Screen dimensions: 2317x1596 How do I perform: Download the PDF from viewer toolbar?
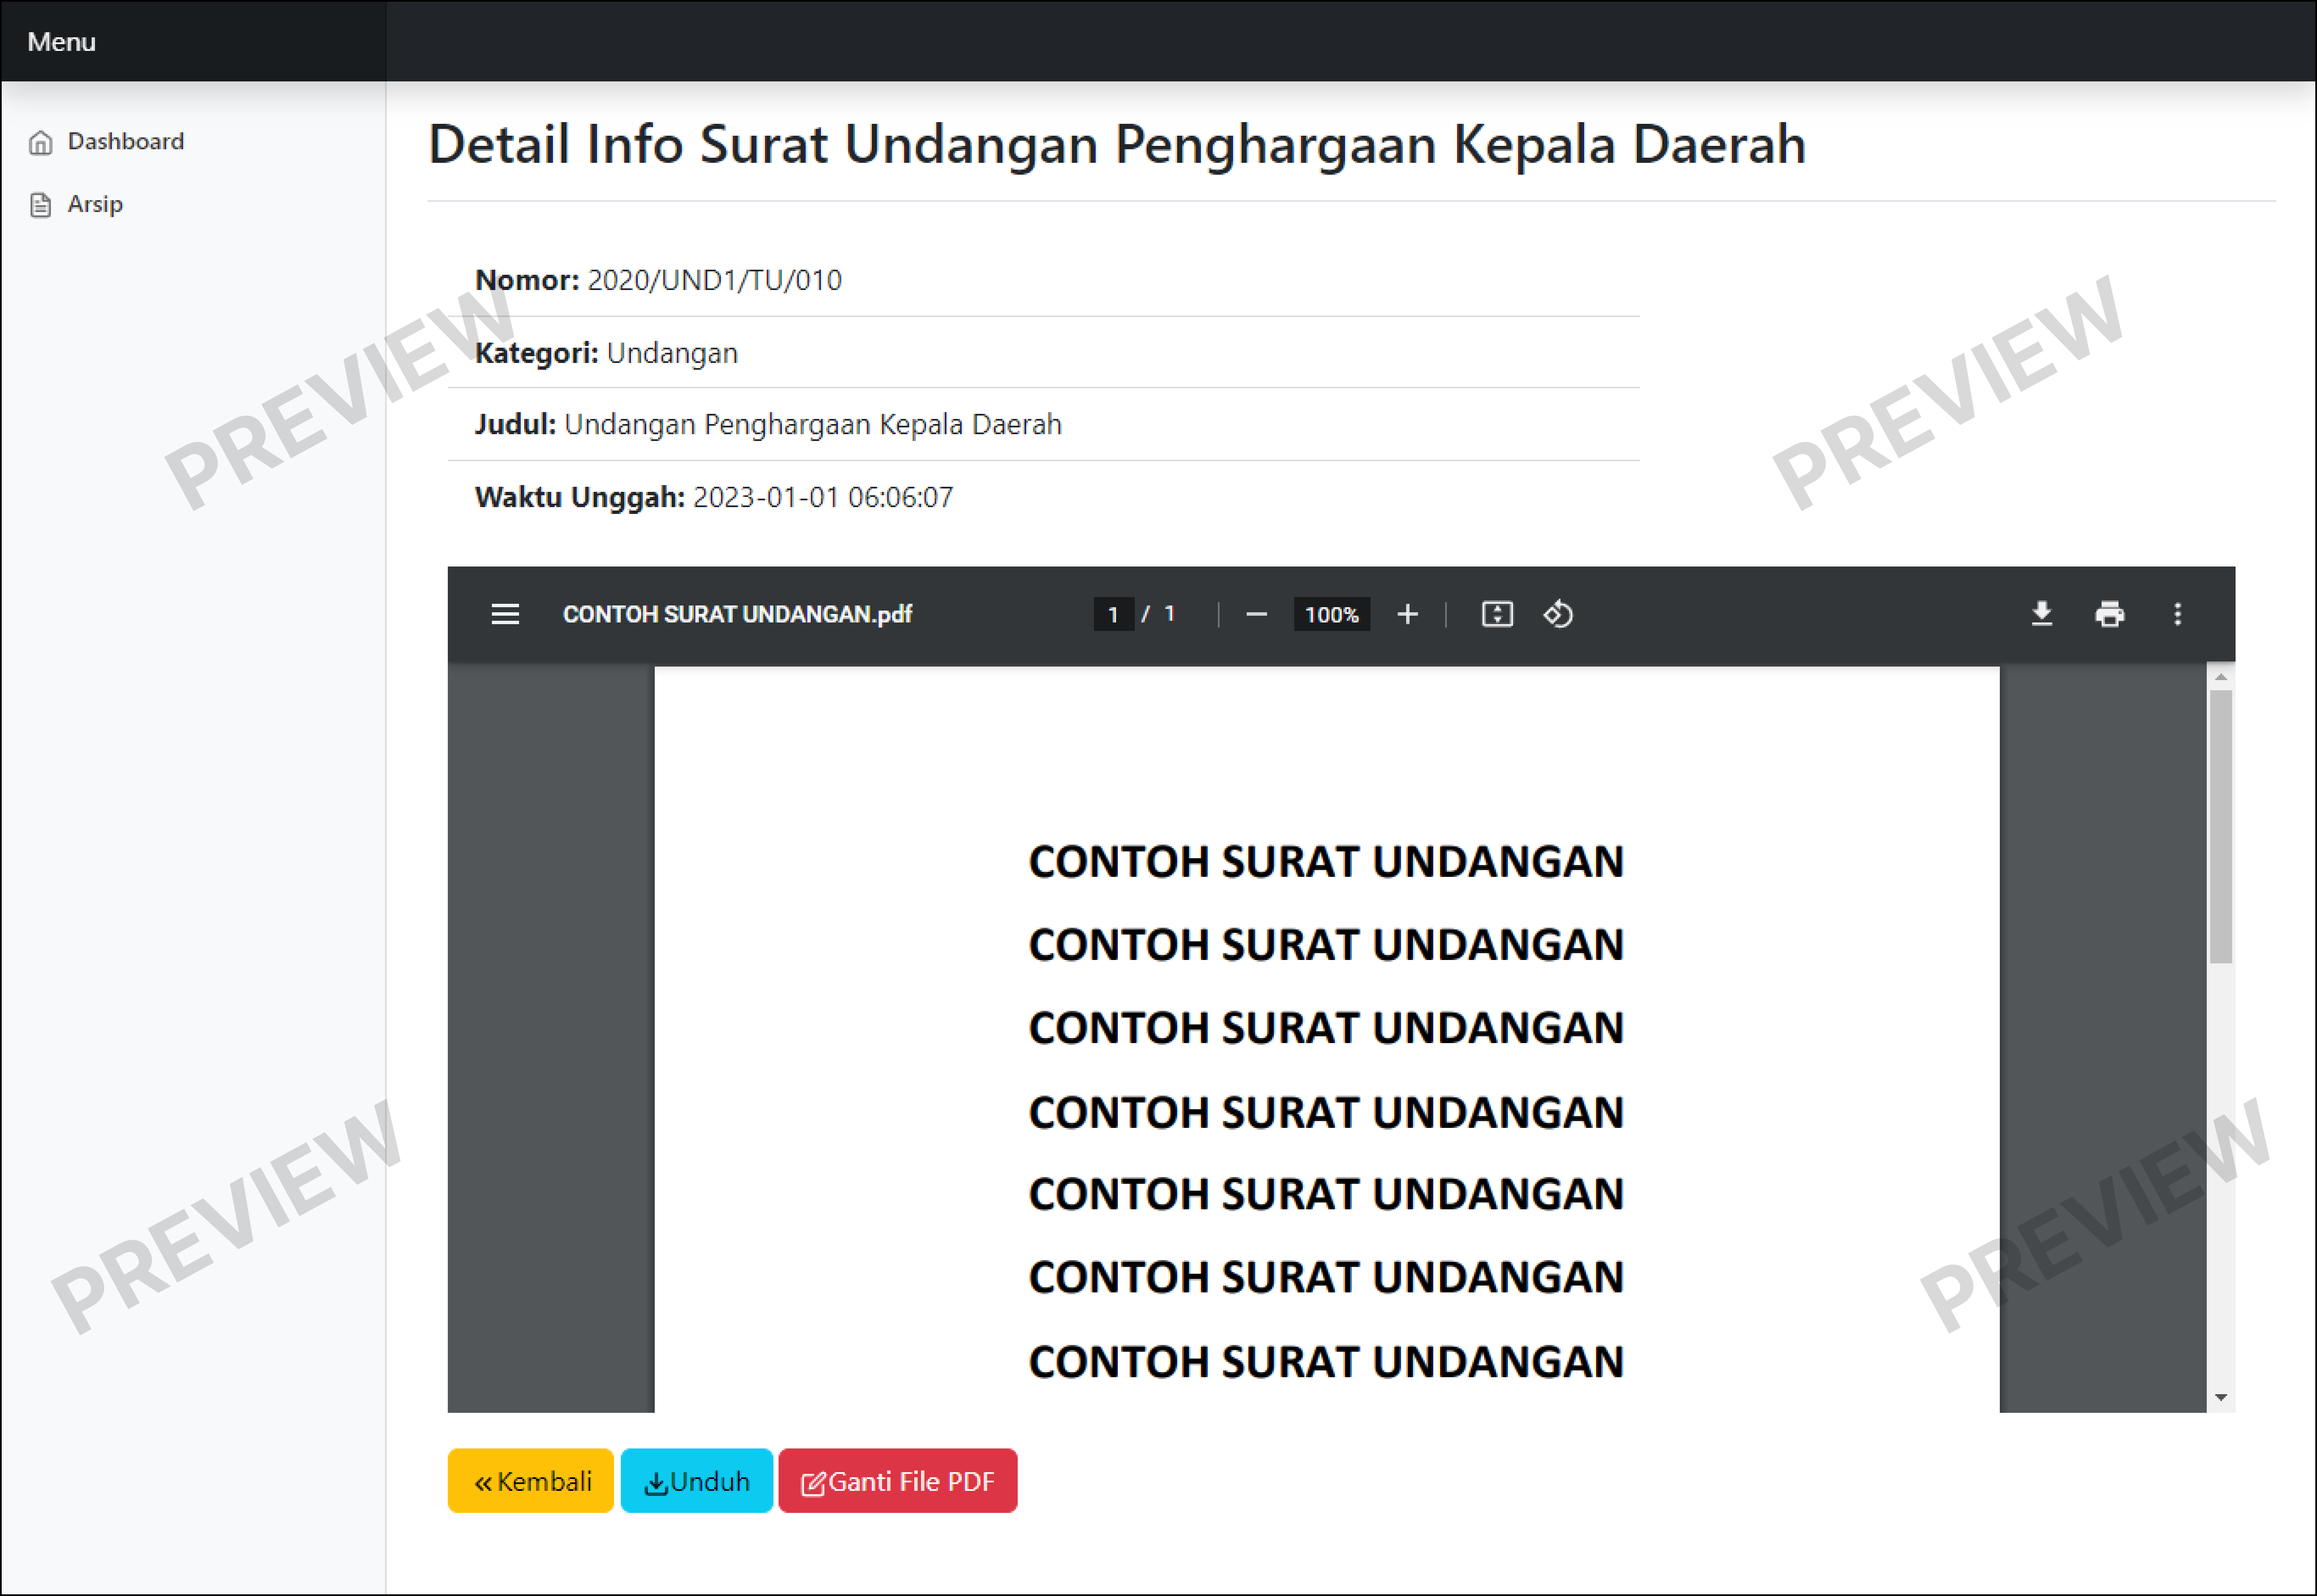2041,614
